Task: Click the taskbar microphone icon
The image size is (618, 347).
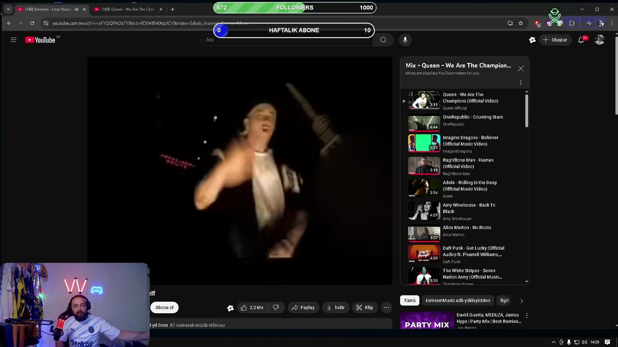Action: (x=569, y=342)
